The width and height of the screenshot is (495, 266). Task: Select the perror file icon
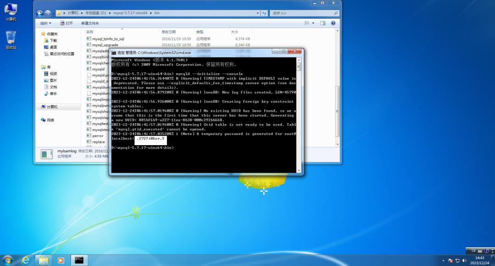89,136
